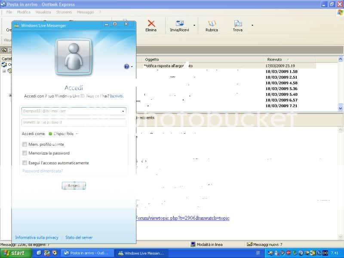The width and height of the screenshot is (344, 258).
Task: Click the password input field
Action: pos(74,123)
